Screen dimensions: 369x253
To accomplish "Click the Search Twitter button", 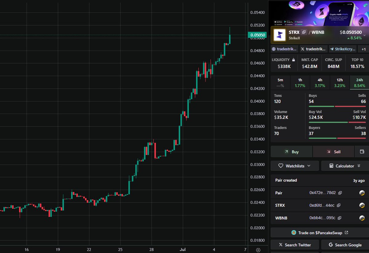I will [x=295, y=245].
